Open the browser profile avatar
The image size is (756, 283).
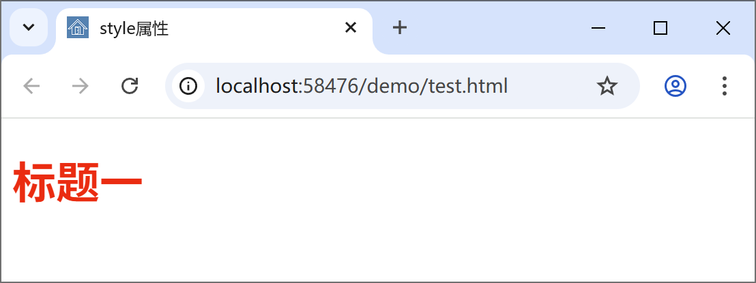pos(675,86)
